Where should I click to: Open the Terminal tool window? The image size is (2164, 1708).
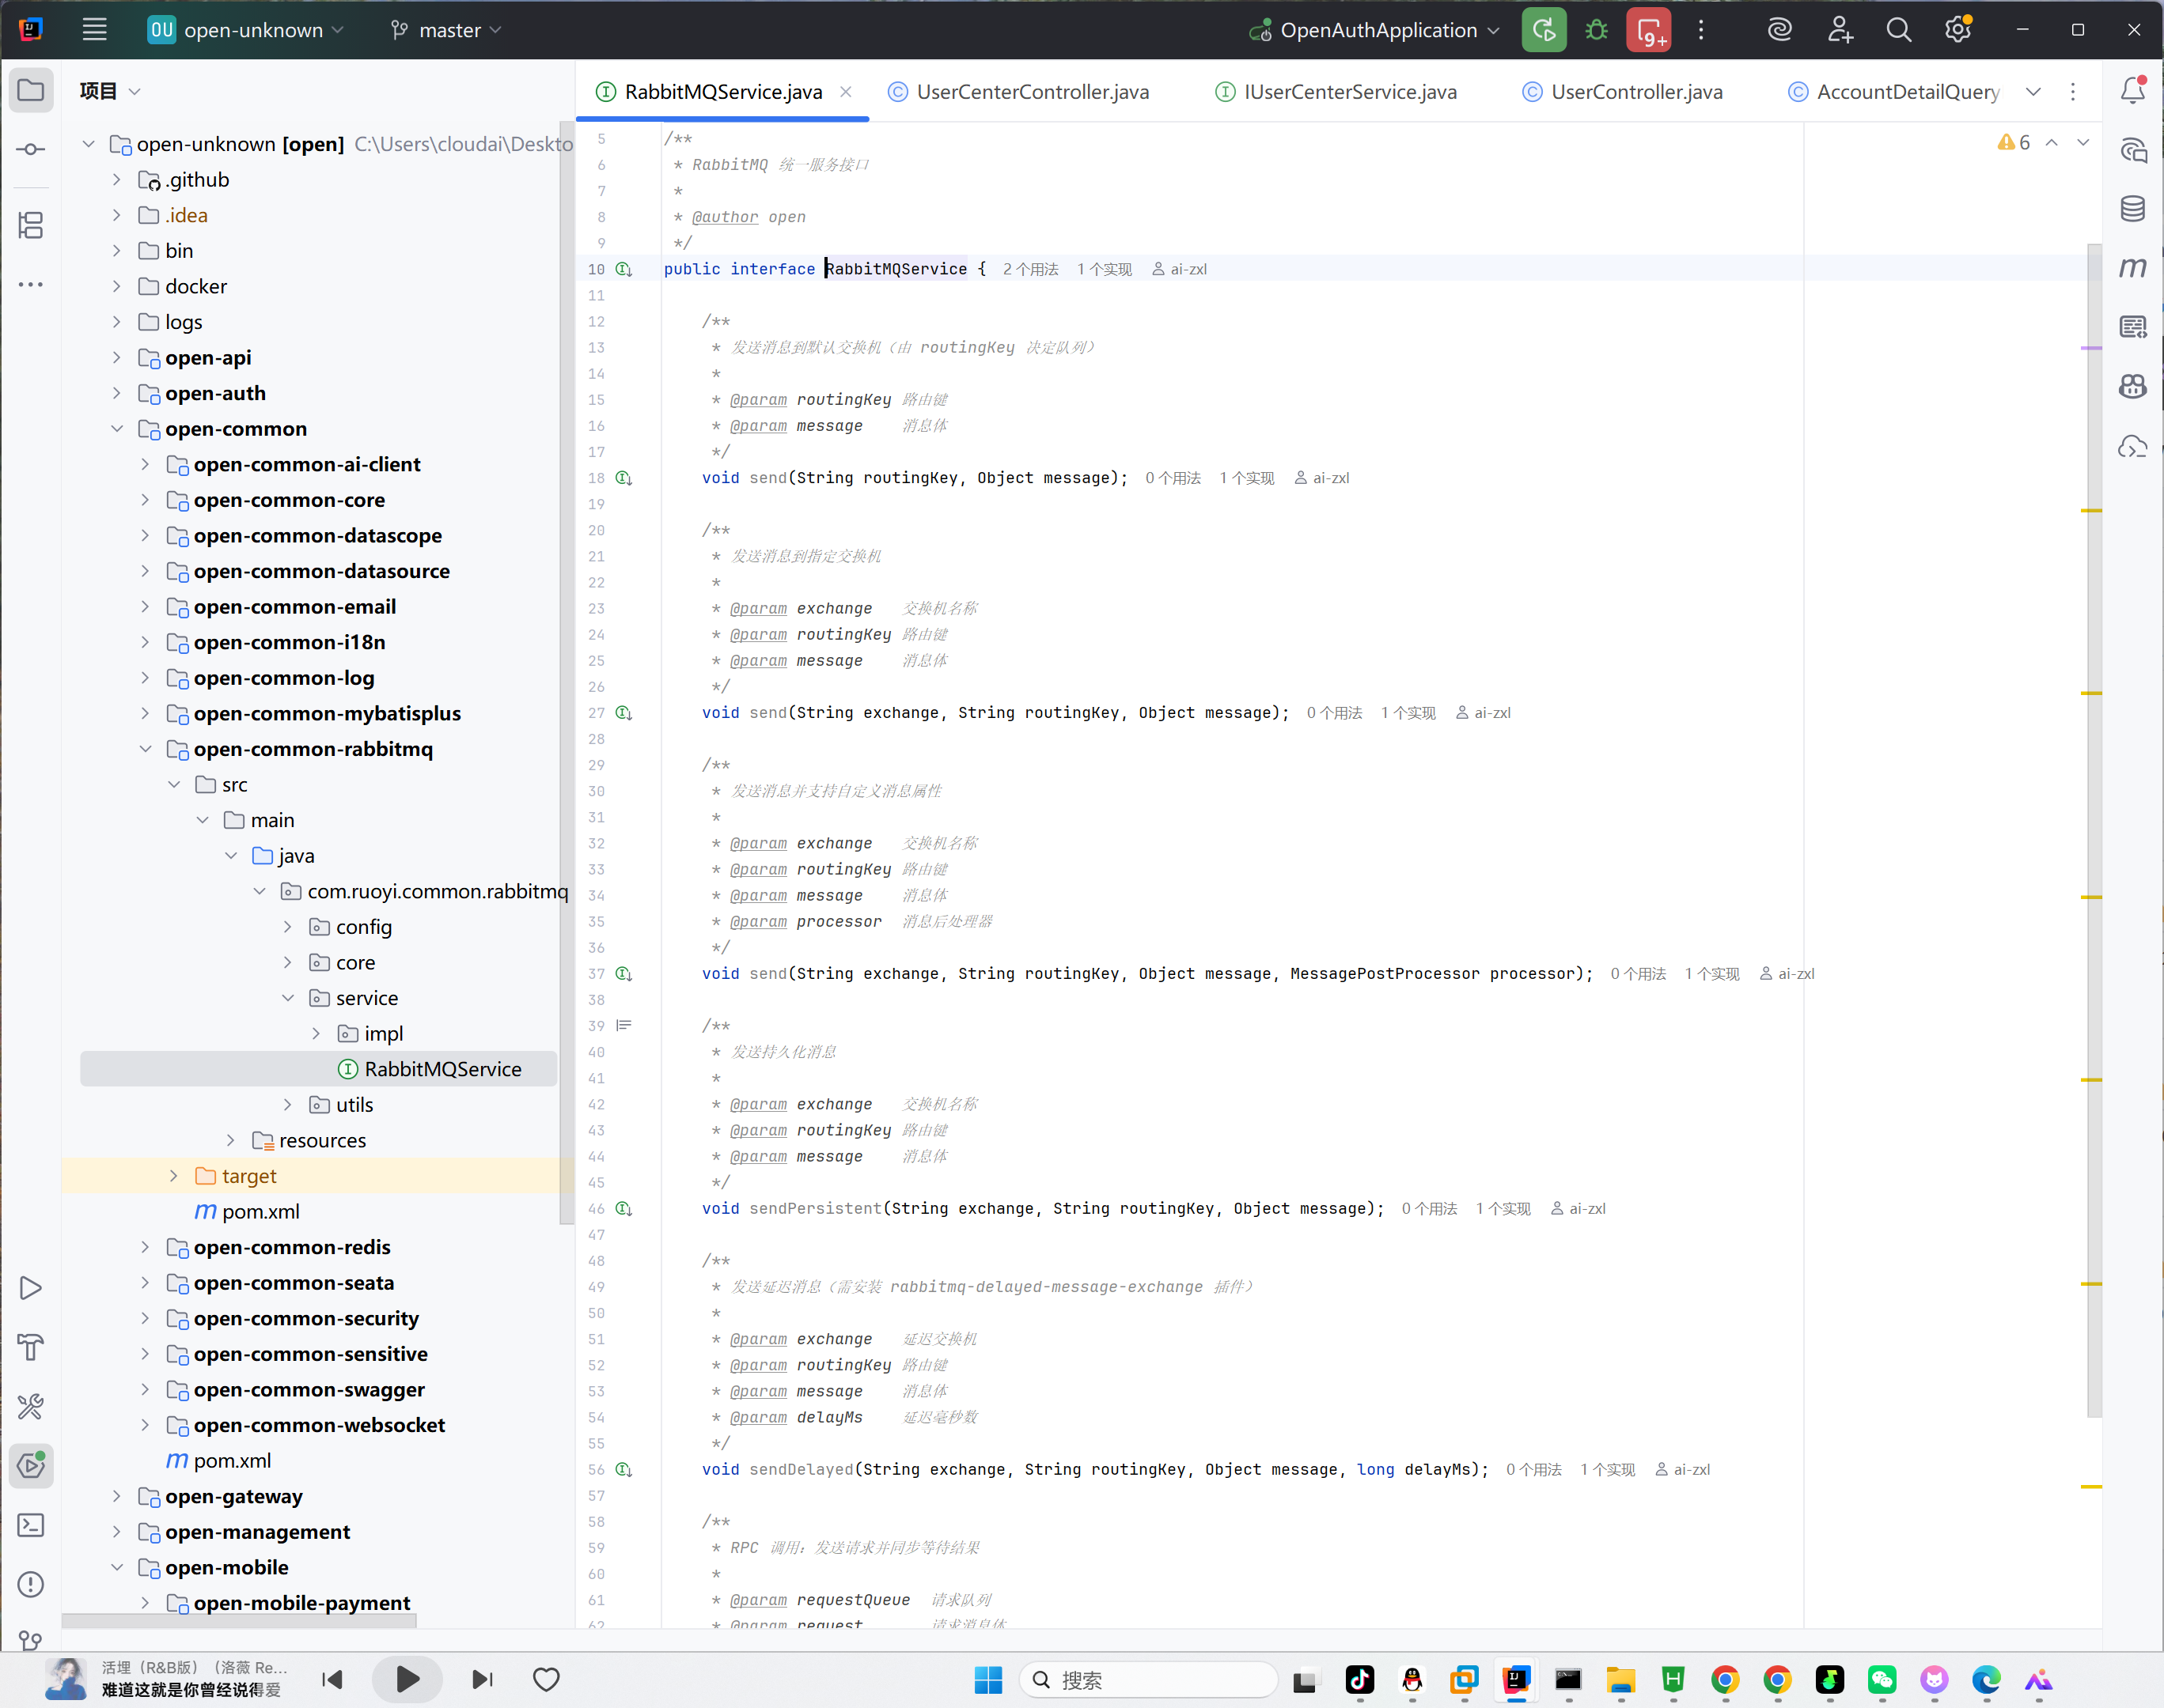point(31,1525)
